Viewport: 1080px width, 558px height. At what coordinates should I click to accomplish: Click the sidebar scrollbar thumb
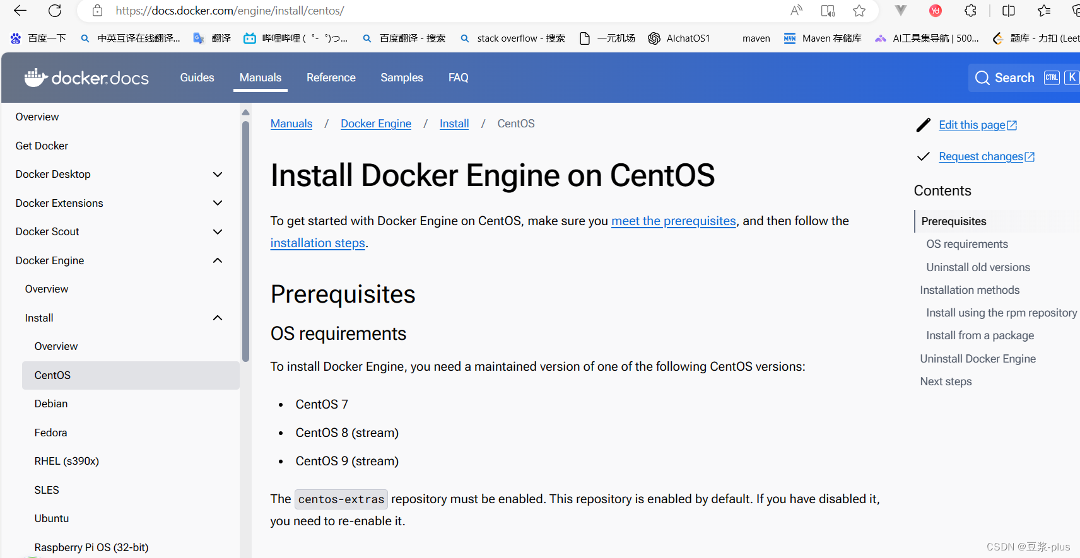(245, 241)
